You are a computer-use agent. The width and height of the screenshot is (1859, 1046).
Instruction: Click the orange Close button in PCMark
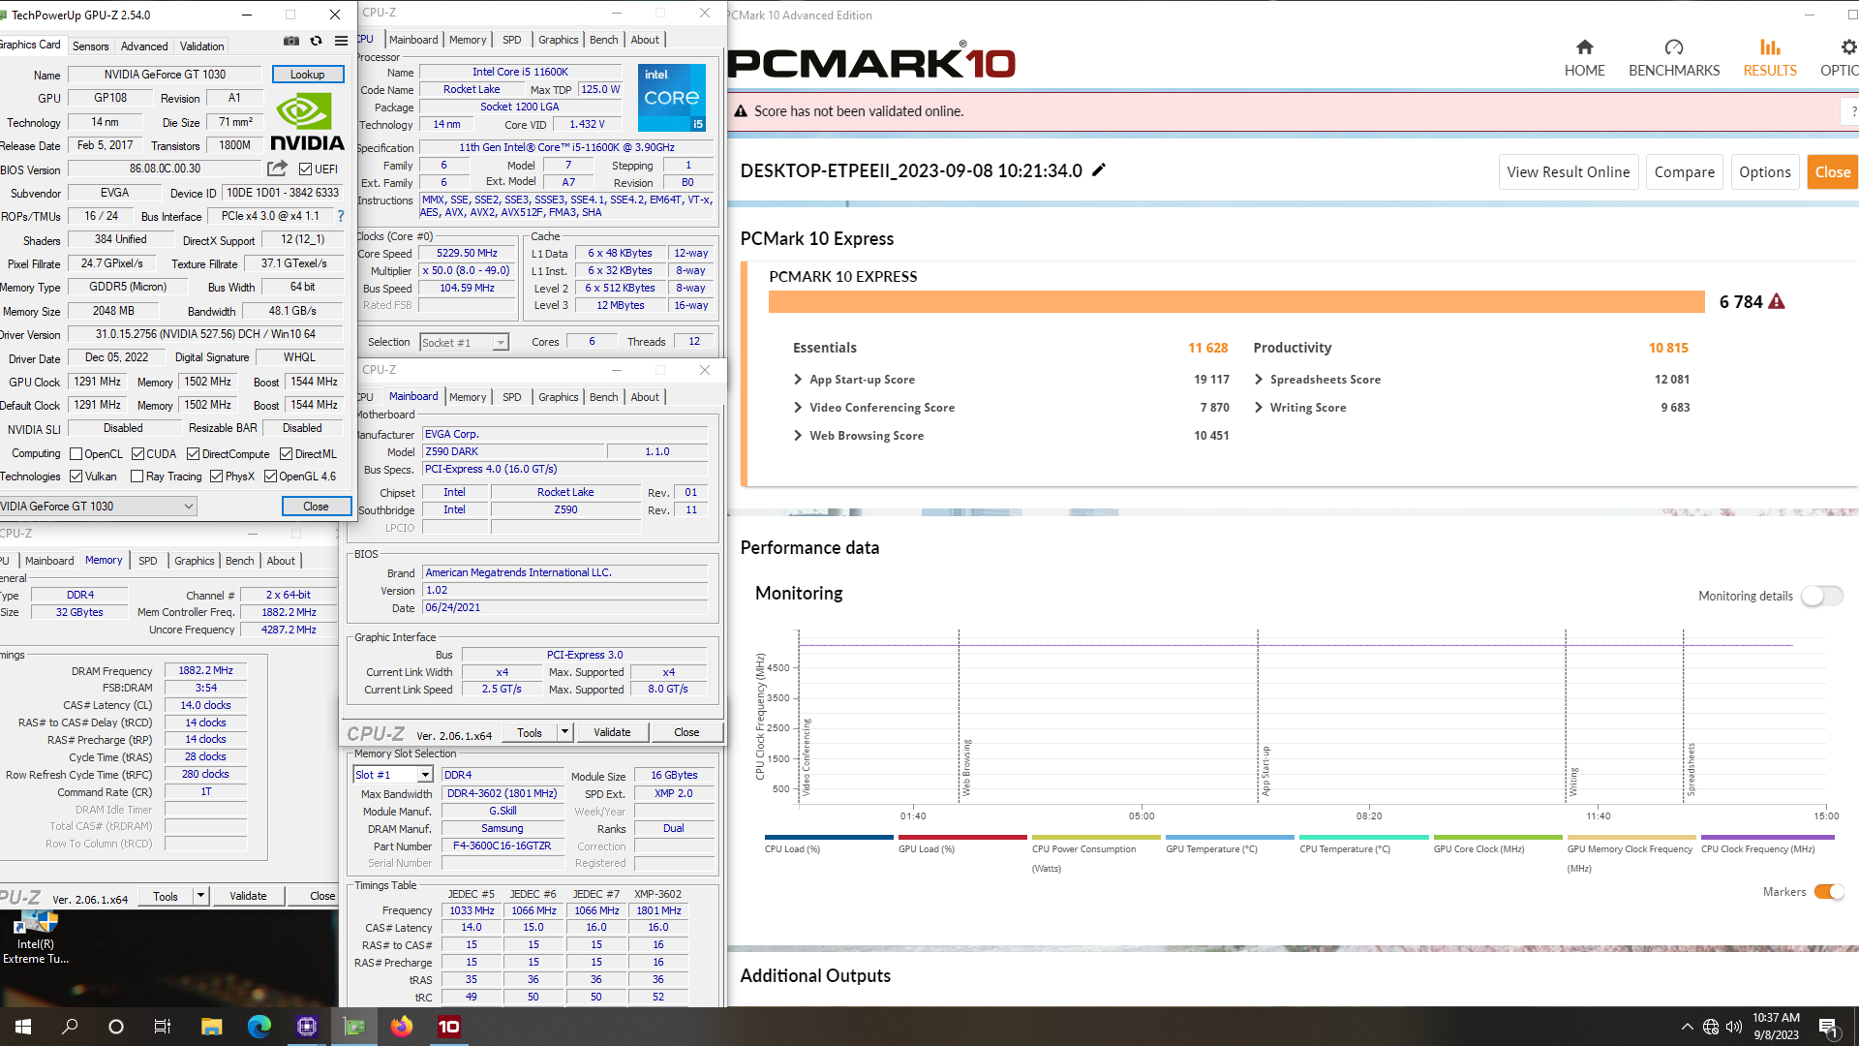tap(1833, 172)
